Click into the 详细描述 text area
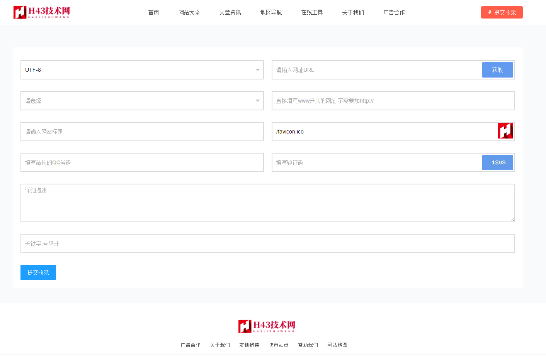The image size is (546, 360). [267, 203]
